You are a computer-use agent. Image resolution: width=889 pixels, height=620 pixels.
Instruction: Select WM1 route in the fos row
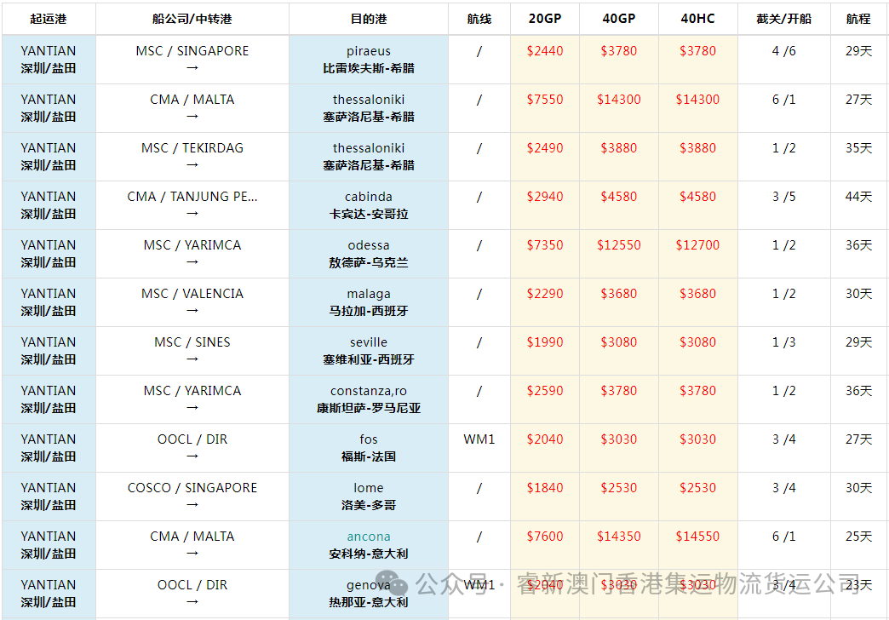479,439
